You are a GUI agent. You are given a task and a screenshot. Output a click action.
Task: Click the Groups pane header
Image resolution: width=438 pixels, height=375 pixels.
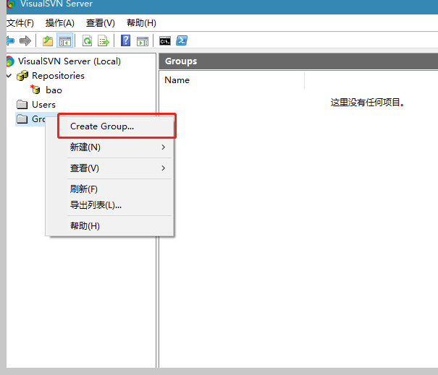tap(298, 61)
